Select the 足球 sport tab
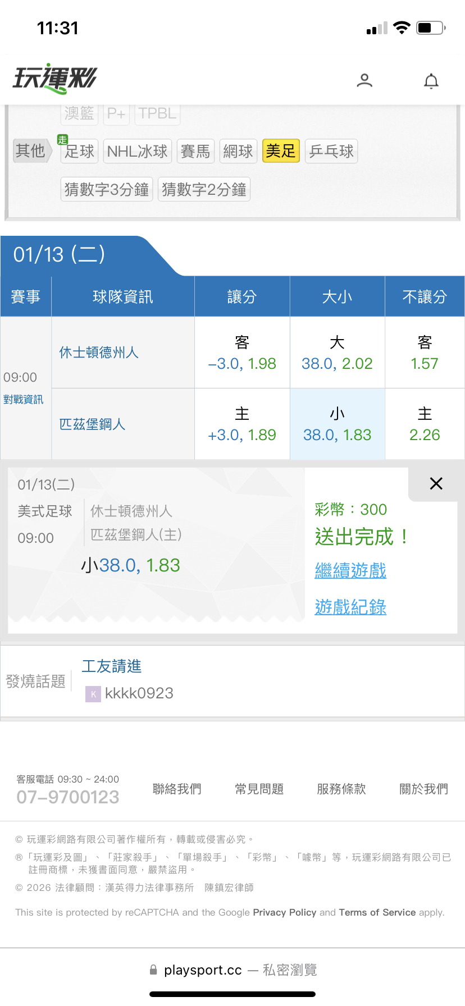The image size is (465, 1006). click(x=79, y=151)
